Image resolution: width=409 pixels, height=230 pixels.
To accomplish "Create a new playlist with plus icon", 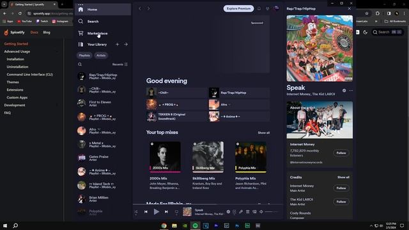I will click(117, 44).
